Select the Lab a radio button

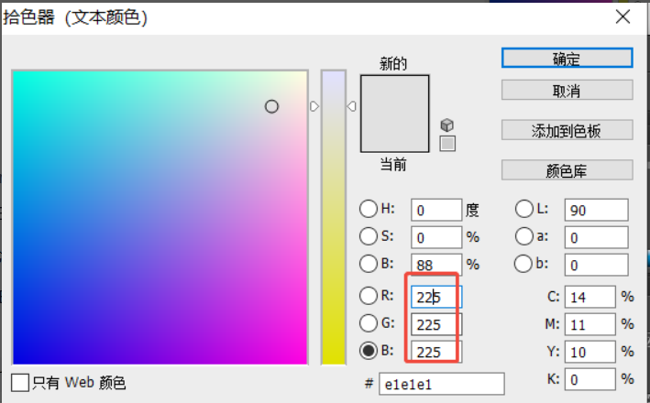[x=524, y=236]
